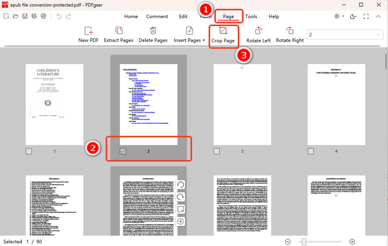Rotate page 7 counterclockwise with the overlay icon

pos(181,184)
